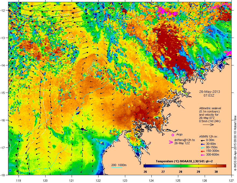Click the '80-150m' depth label

click(212, 147)
